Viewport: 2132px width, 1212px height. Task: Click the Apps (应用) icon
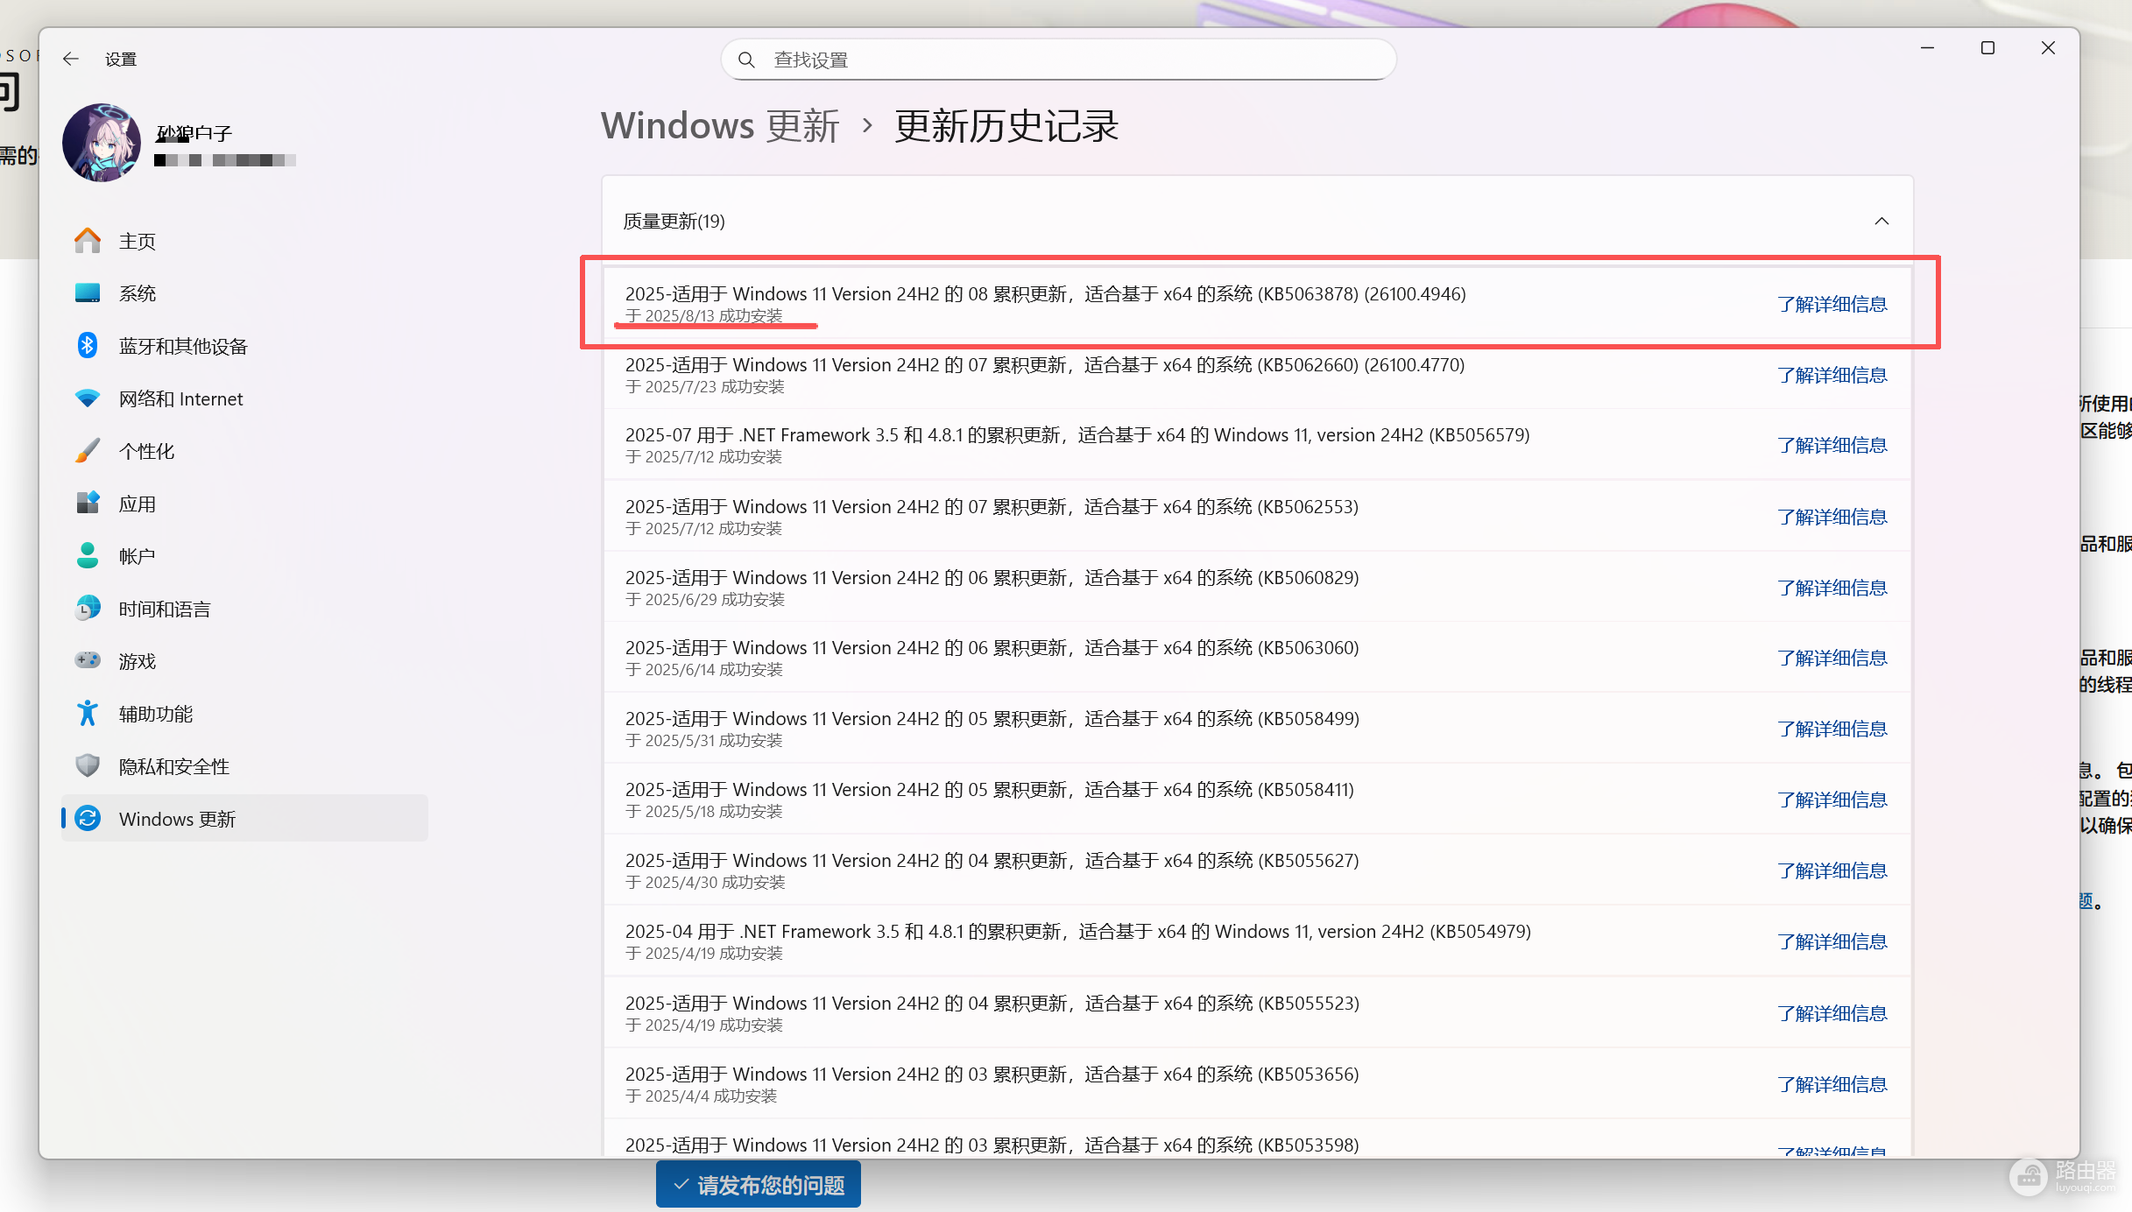pos(88,504)
